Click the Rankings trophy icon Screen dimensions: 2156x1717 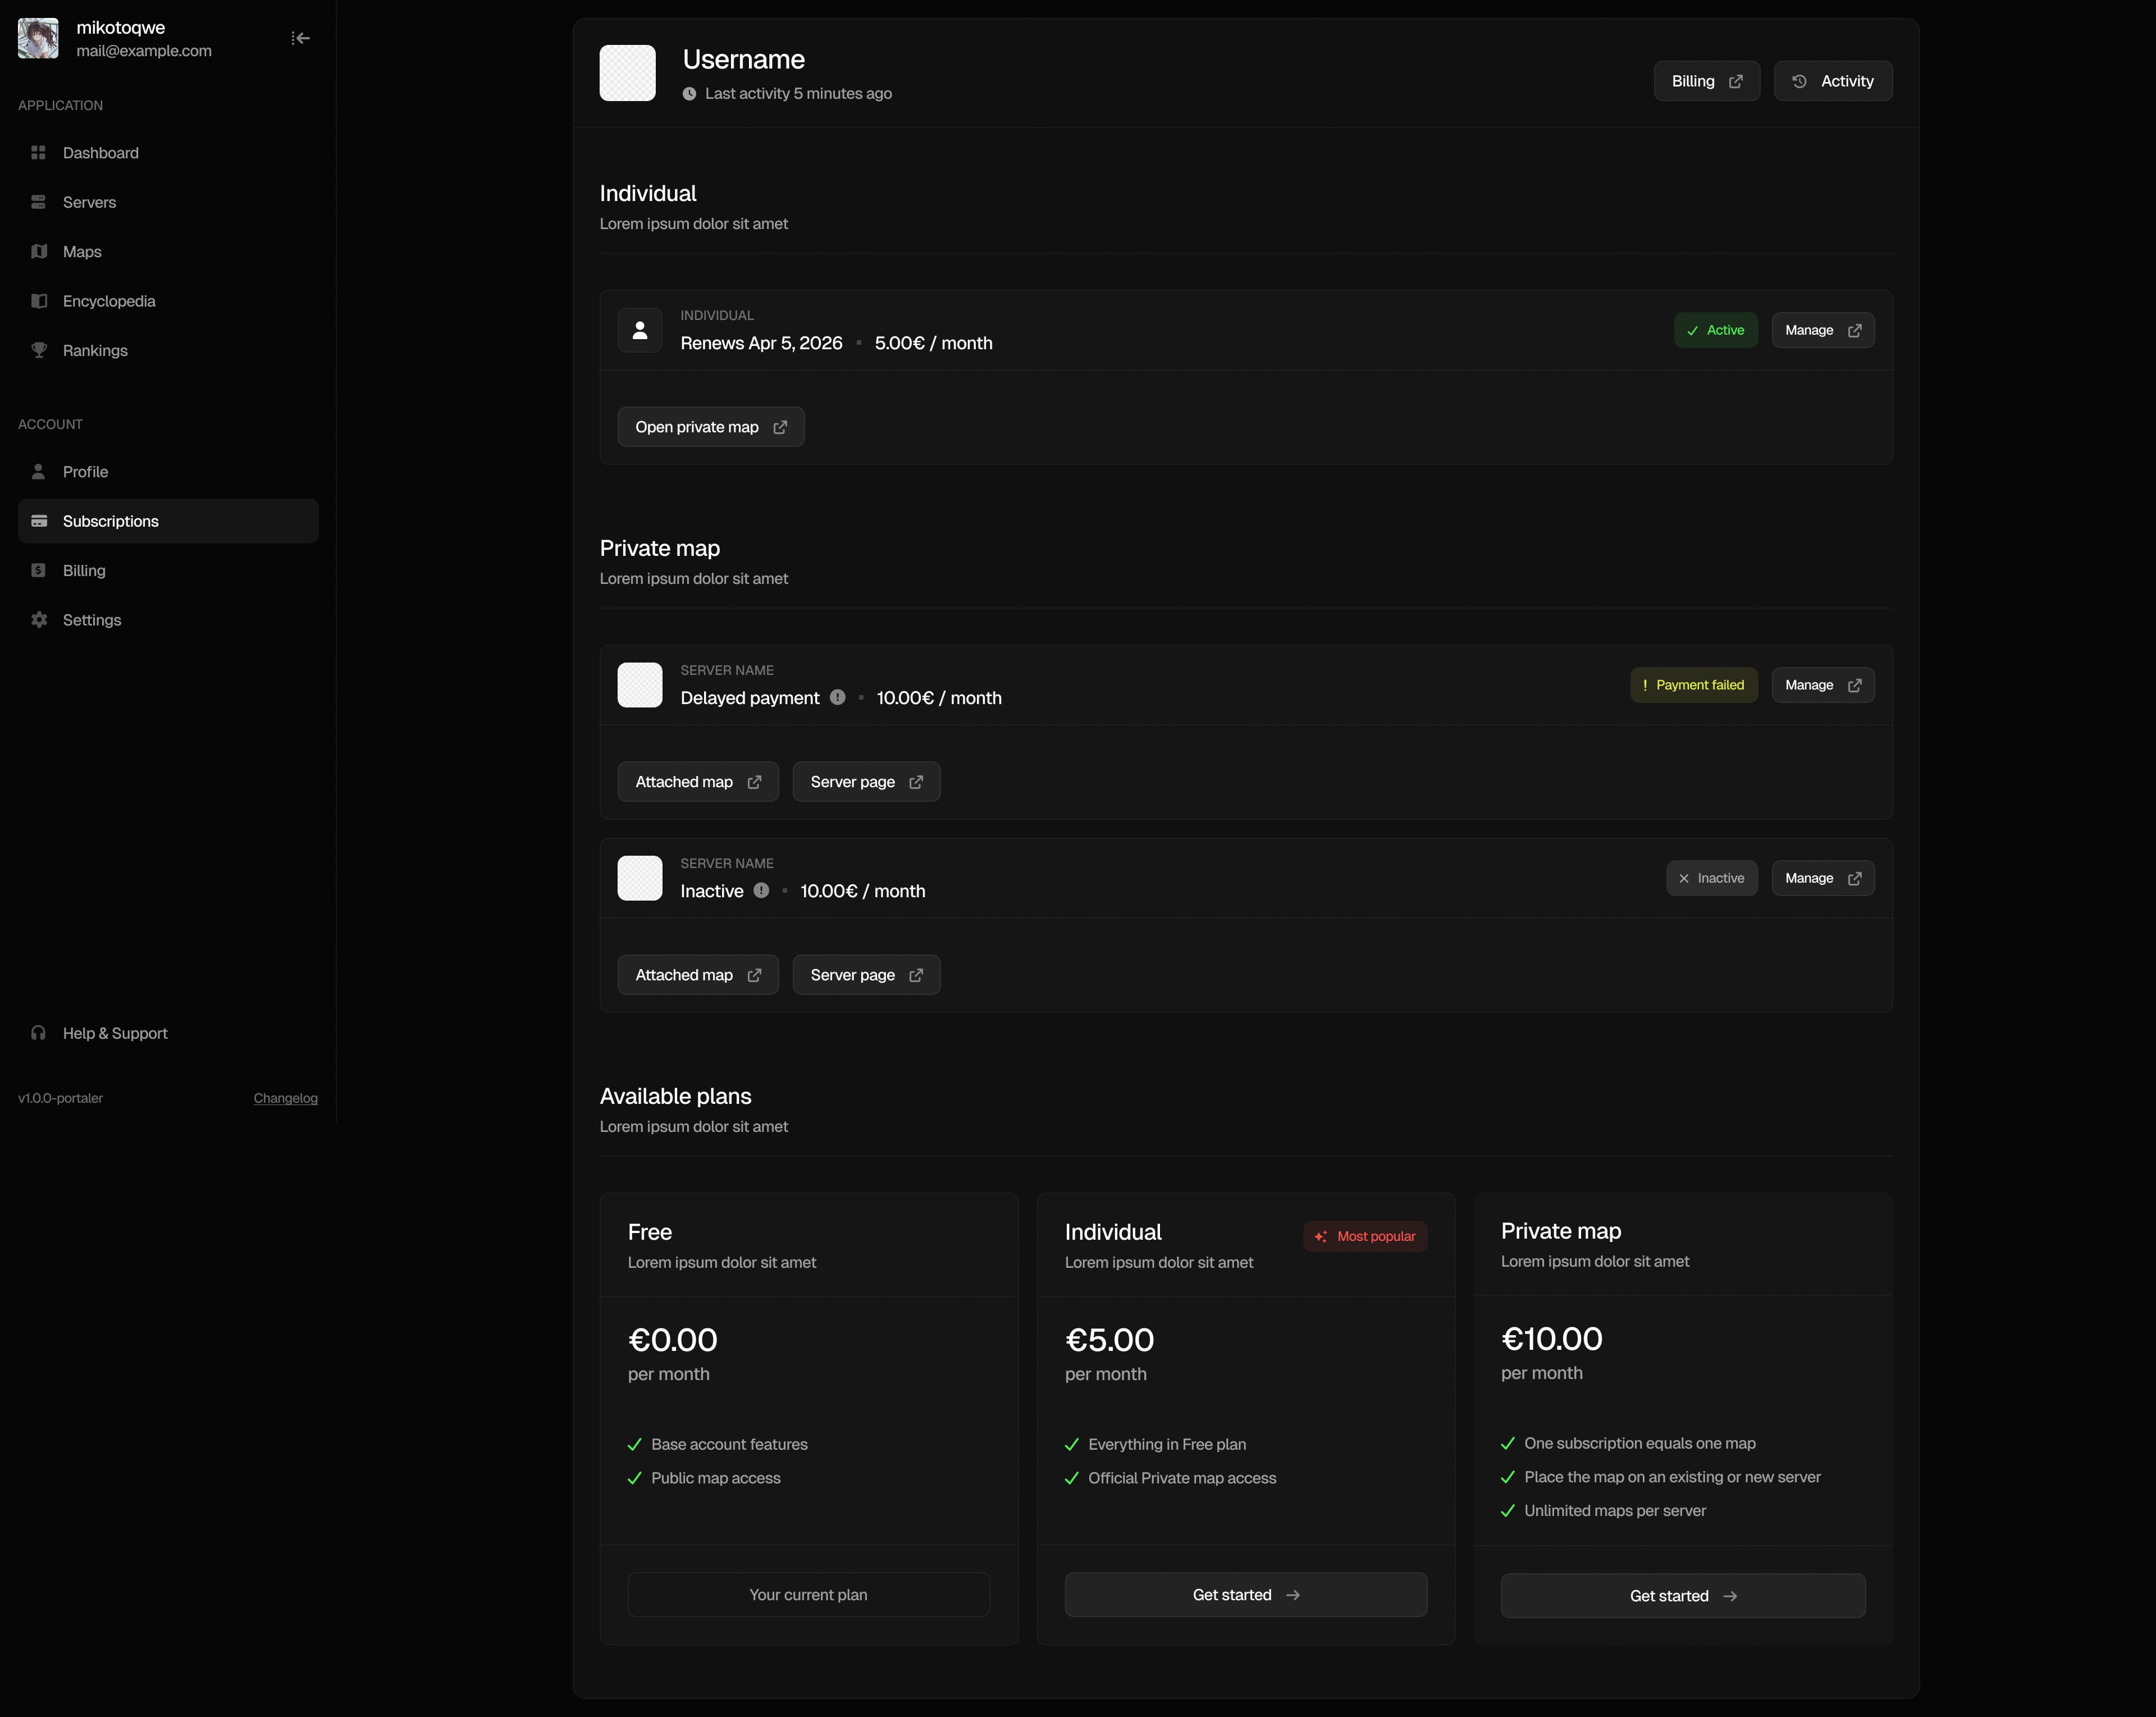point(39,350)
